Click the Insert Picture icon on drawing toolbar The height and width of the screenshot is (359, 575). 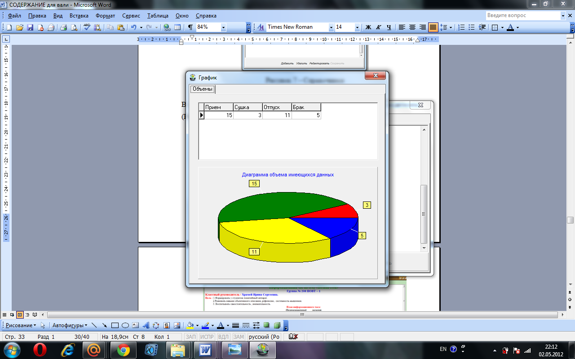pyautogui.click(x=177, y=325)
